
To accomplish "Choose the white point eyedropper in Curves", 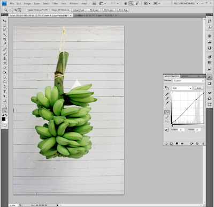I will coord(167,103).
